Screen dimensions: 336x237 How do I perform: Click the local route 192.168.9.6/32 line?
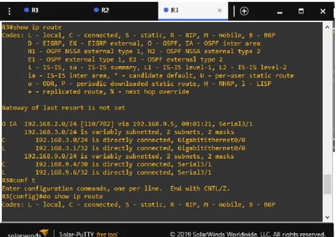[106, 173]
